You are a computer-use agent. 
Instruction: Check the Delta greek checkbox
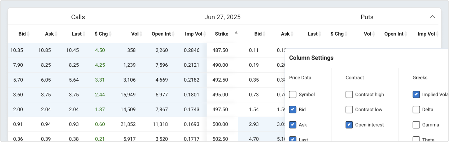pyautogui.click(x=416, y=109)
